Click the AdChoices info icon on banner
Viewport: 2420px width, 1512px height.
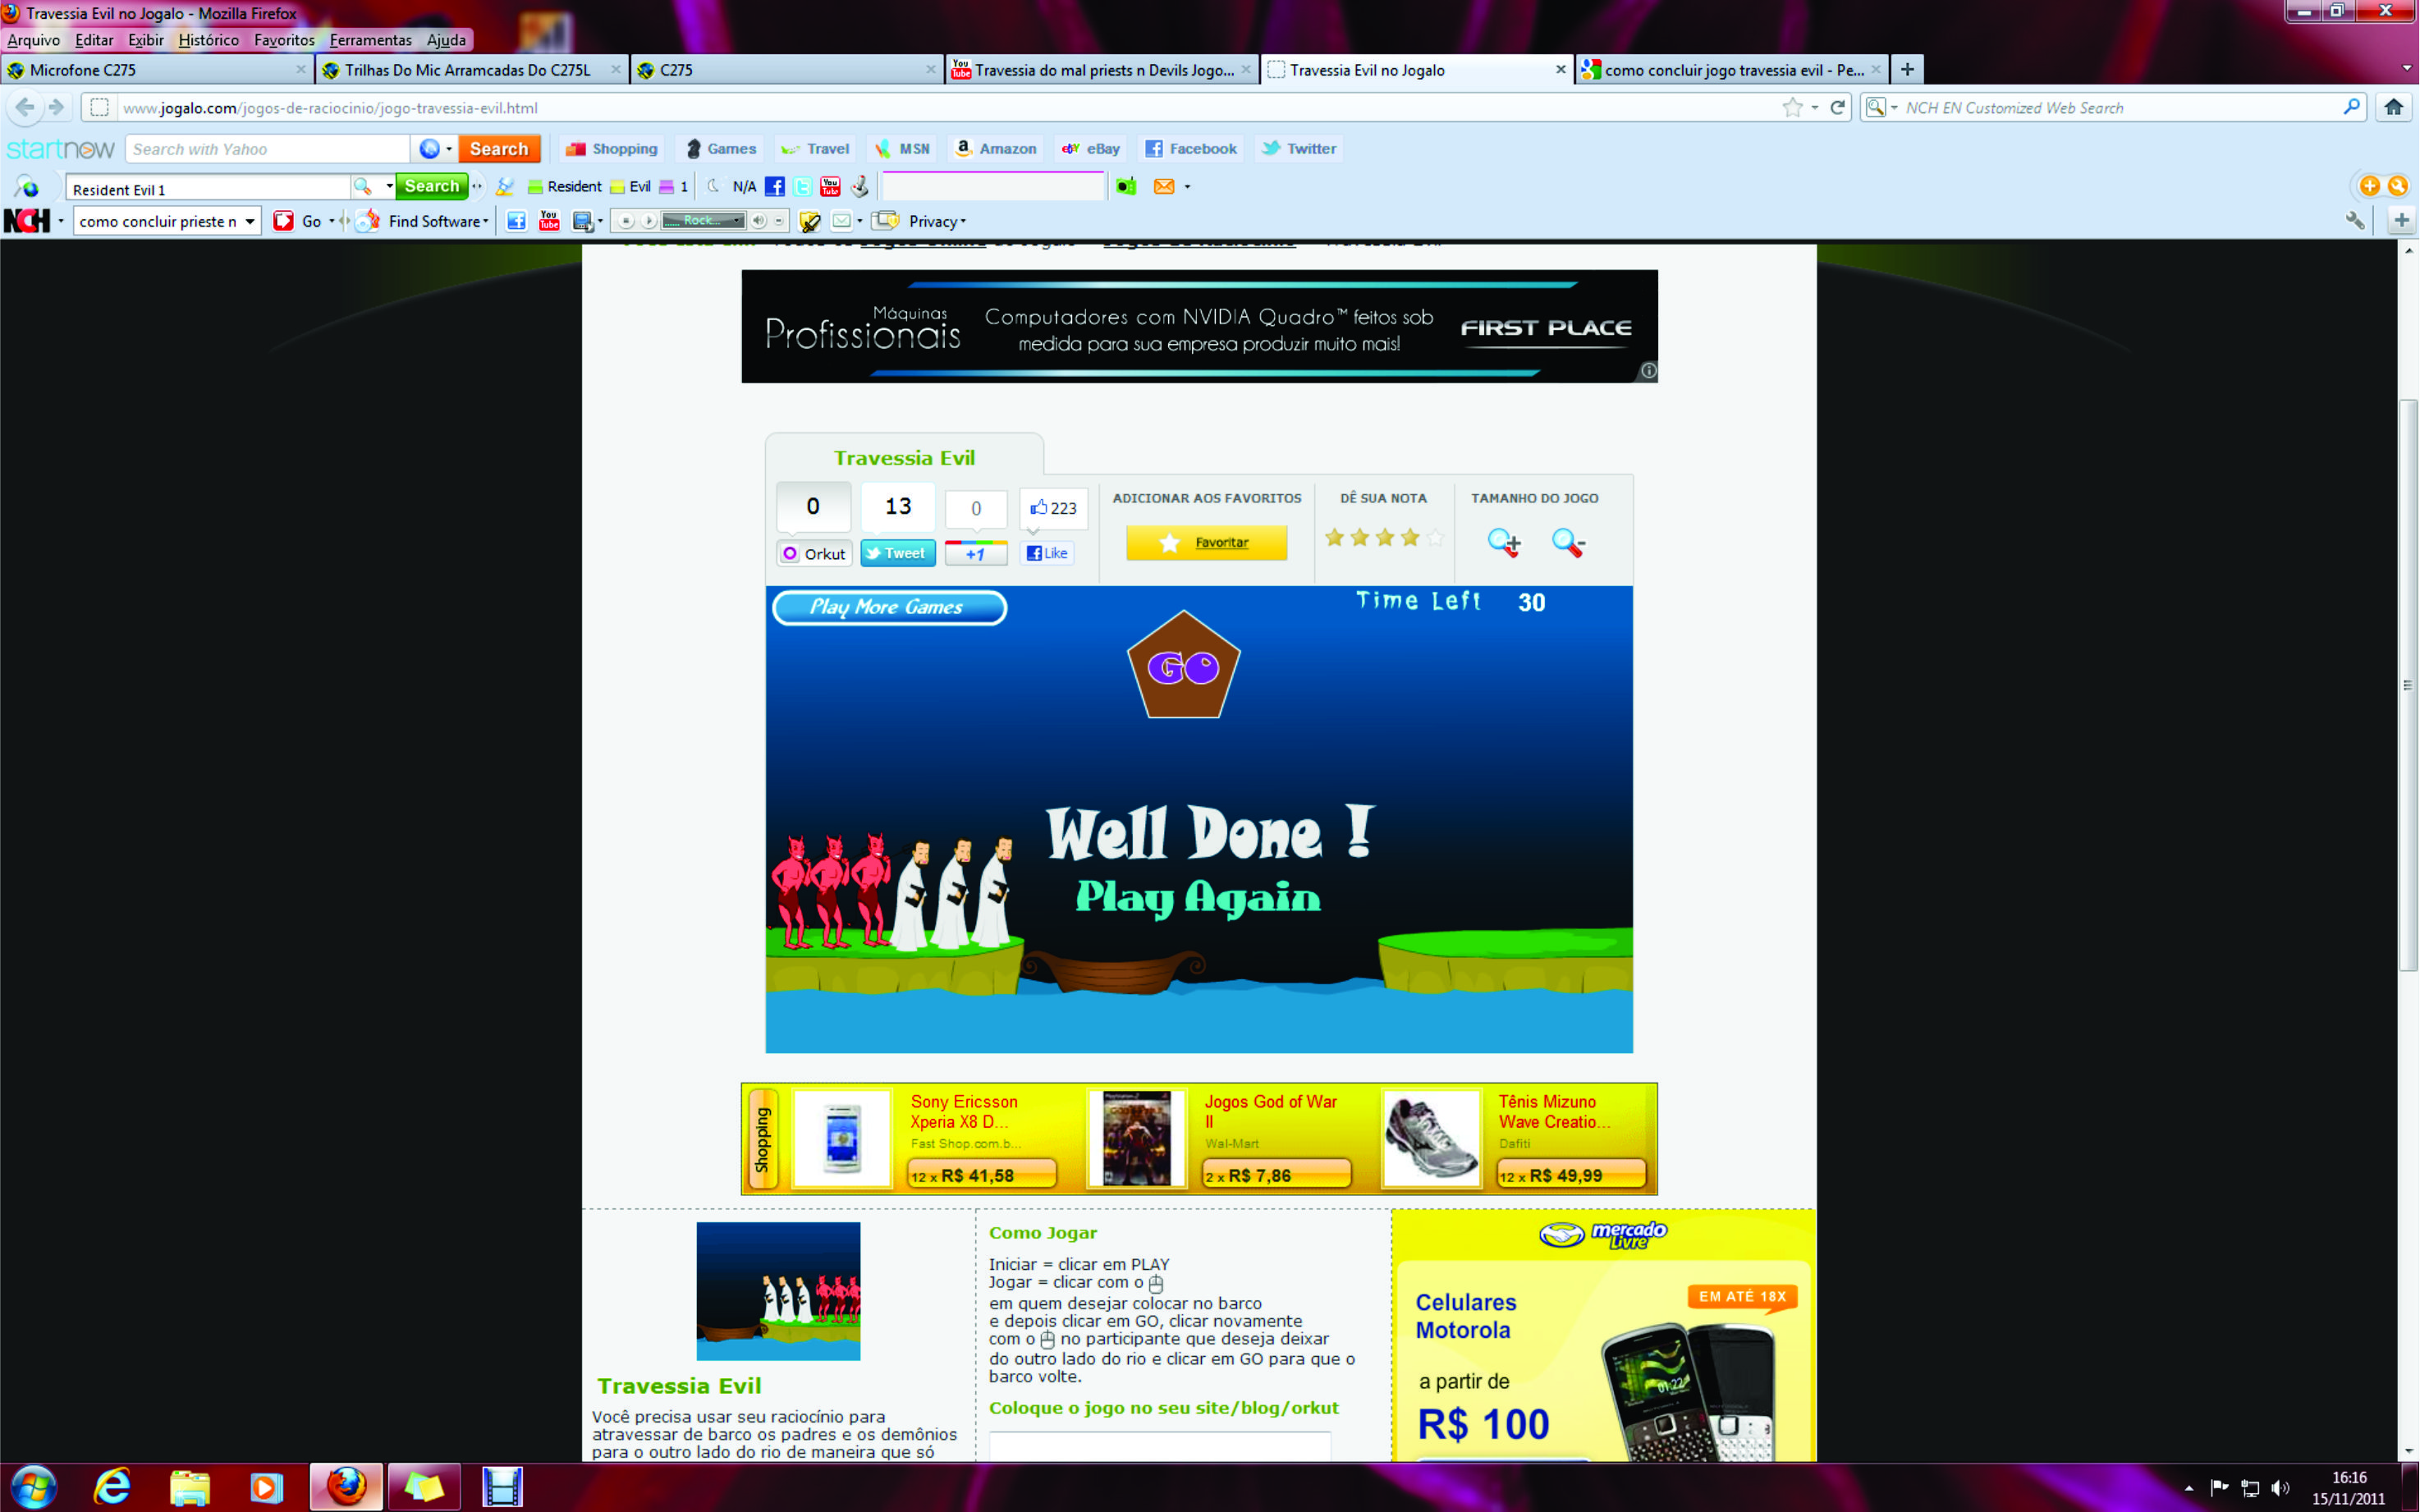pos(1649,371)
